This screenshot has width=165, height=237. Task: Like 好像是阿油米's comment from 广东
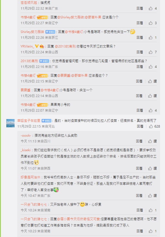(150, 195)
